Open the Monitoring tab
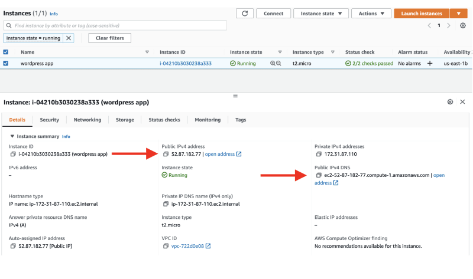This screenshot has width=473, height=279. click(x=208, y=120)
